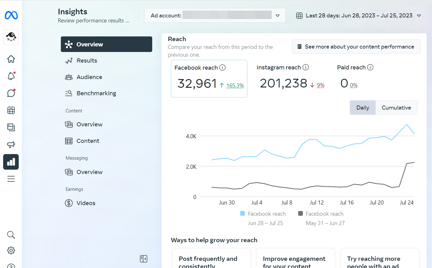Collapse the navigation panel icon

[143, 259]
